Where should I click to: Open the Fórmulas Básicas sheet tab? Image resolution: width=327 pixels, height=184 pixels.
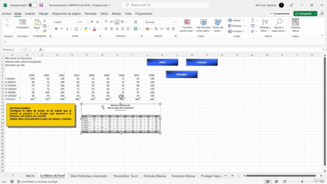[x=155, y=176]
